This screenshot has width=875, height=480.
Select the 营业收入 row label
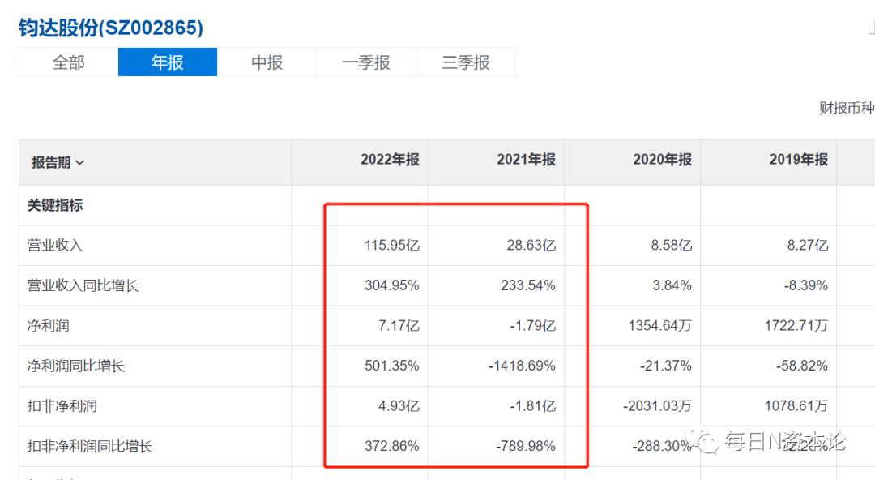point(55,246)
